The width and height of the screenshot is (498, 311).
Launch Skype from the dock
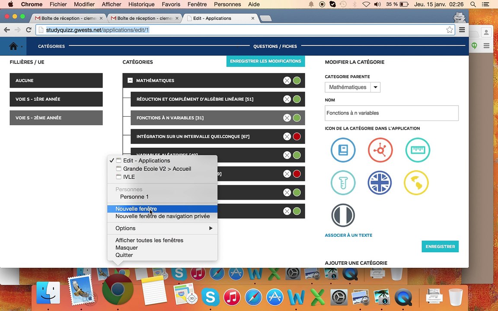coord(211,298)
